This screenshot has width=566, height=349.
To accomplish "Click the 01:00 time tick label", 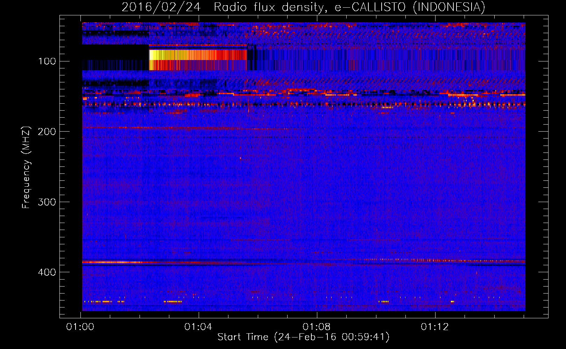I will (80, 327).
